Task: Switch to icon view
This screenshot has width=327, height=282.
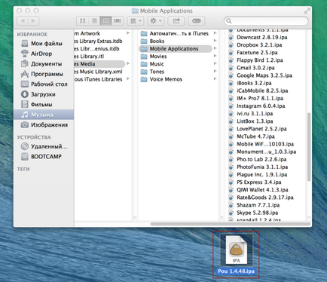Action: coord(83,21)
